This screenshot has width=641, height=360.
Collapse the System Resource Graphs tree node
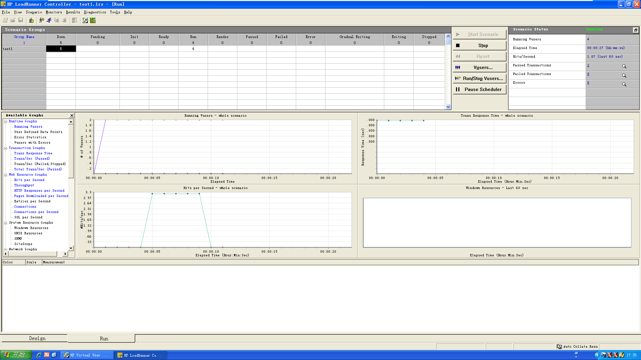6,223
